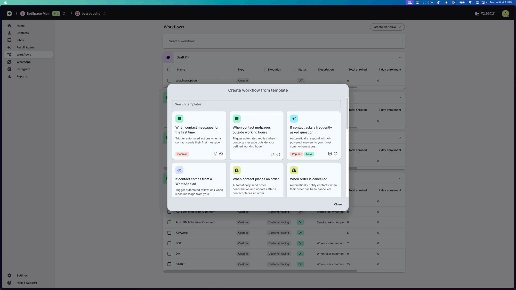Open the user avatar A

(505, 13)
